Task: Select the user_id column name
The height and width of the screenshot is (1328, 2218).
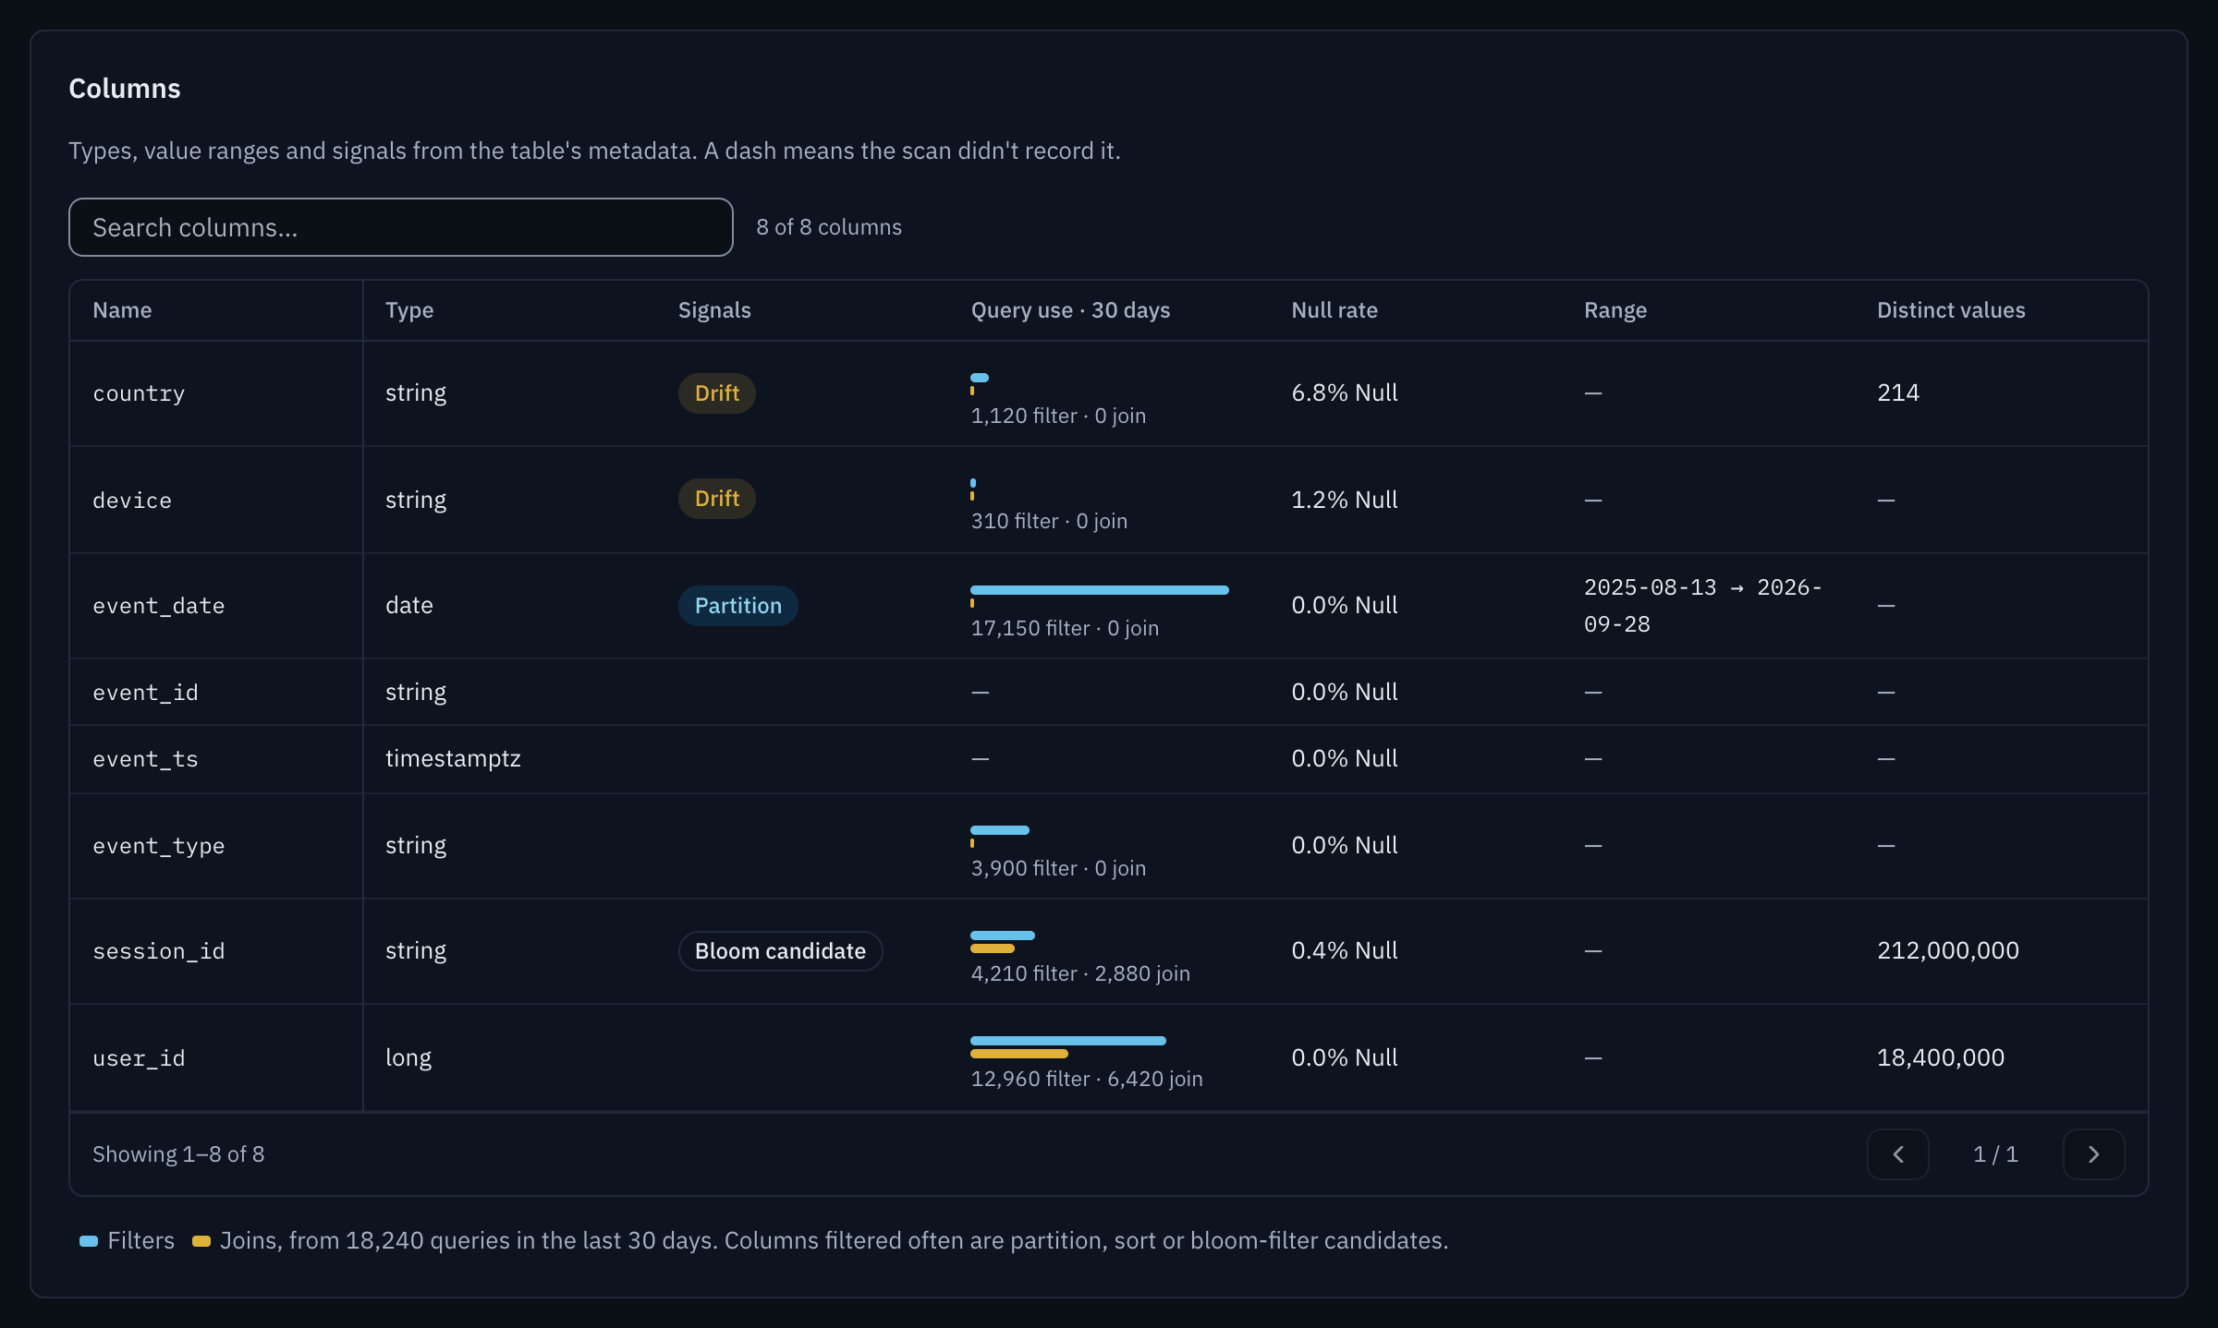Action: (x=139, y=1058)
